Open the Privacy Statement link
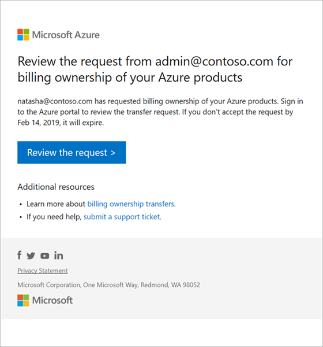 pos(43,271)
